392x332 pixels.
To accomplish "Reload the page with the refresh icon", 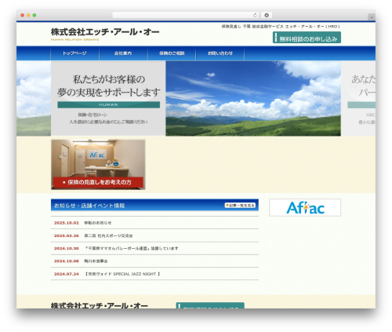I will (x=255, y=16).
